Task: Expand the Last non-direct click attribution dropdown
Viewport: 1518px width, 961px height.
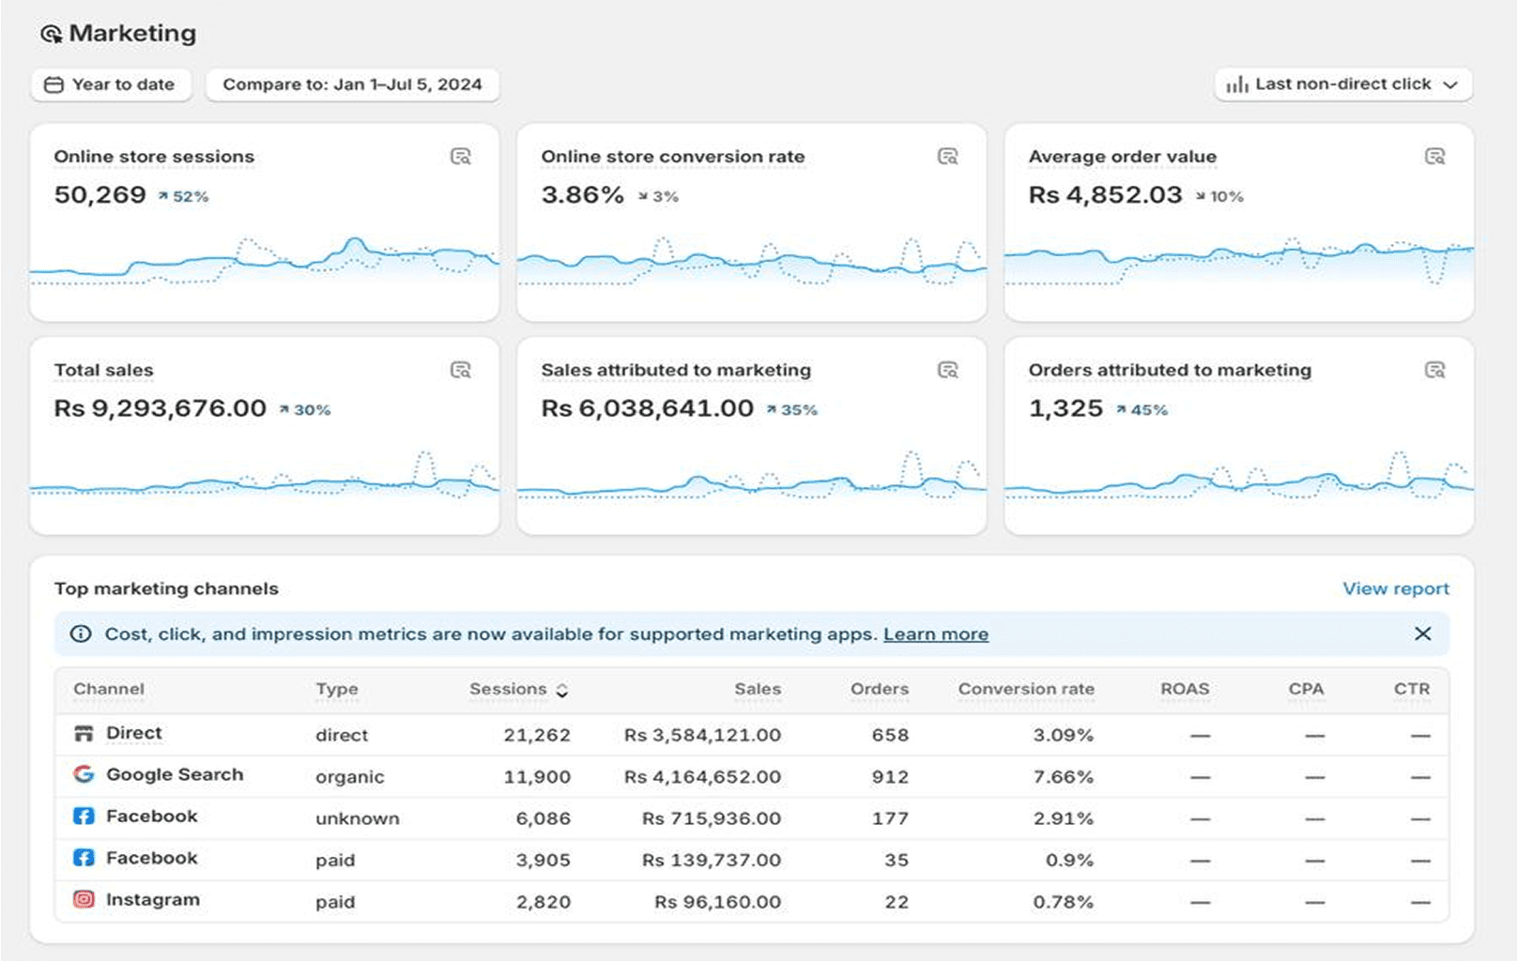Action: click(x=1342, y=84)
